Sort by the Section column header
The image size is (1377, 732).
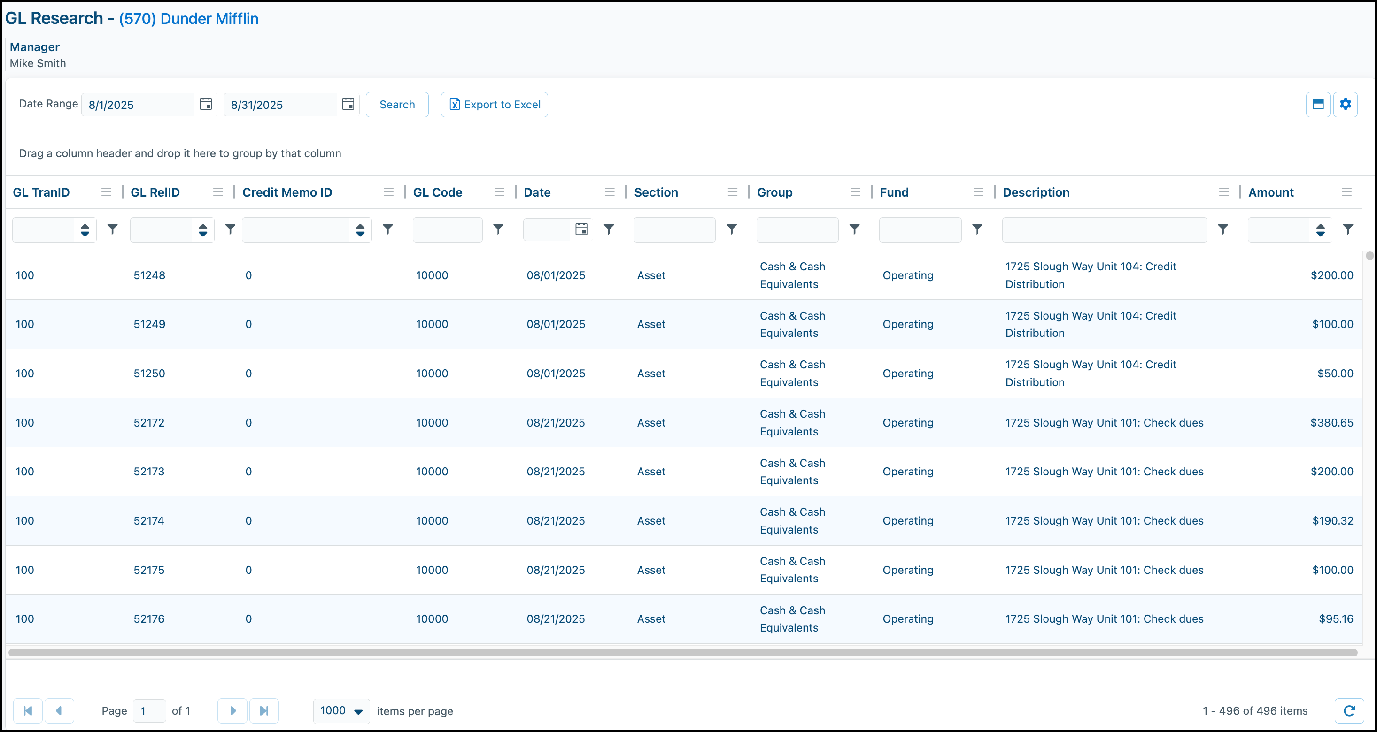click(656, 192)
